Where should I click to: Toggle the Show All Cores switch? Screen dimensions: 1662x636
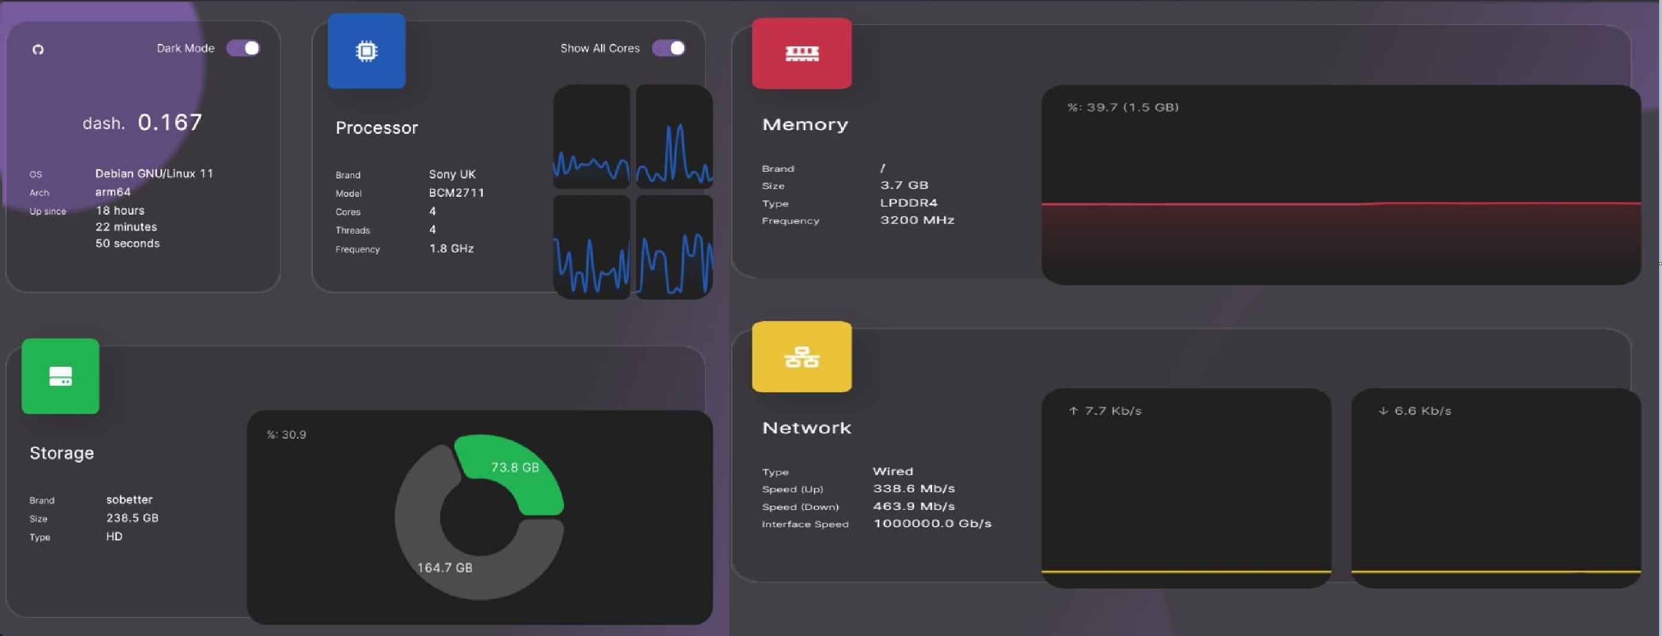click(x=668, y=48)
